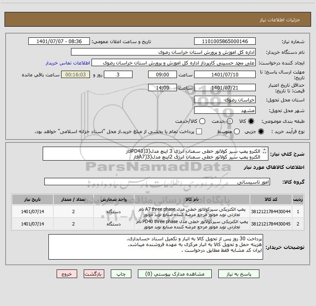This screenshot has height=306, width=316.
Task: Click the PD40 three phase pump name cell
Action: click(x=192, y=224)
